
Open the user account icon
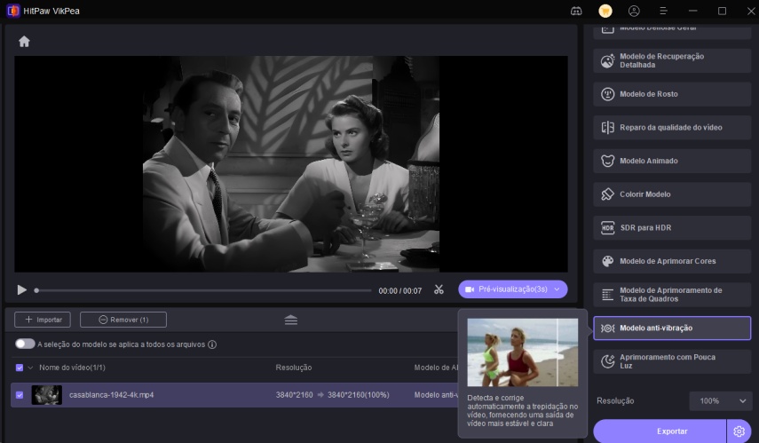(634, 11)
